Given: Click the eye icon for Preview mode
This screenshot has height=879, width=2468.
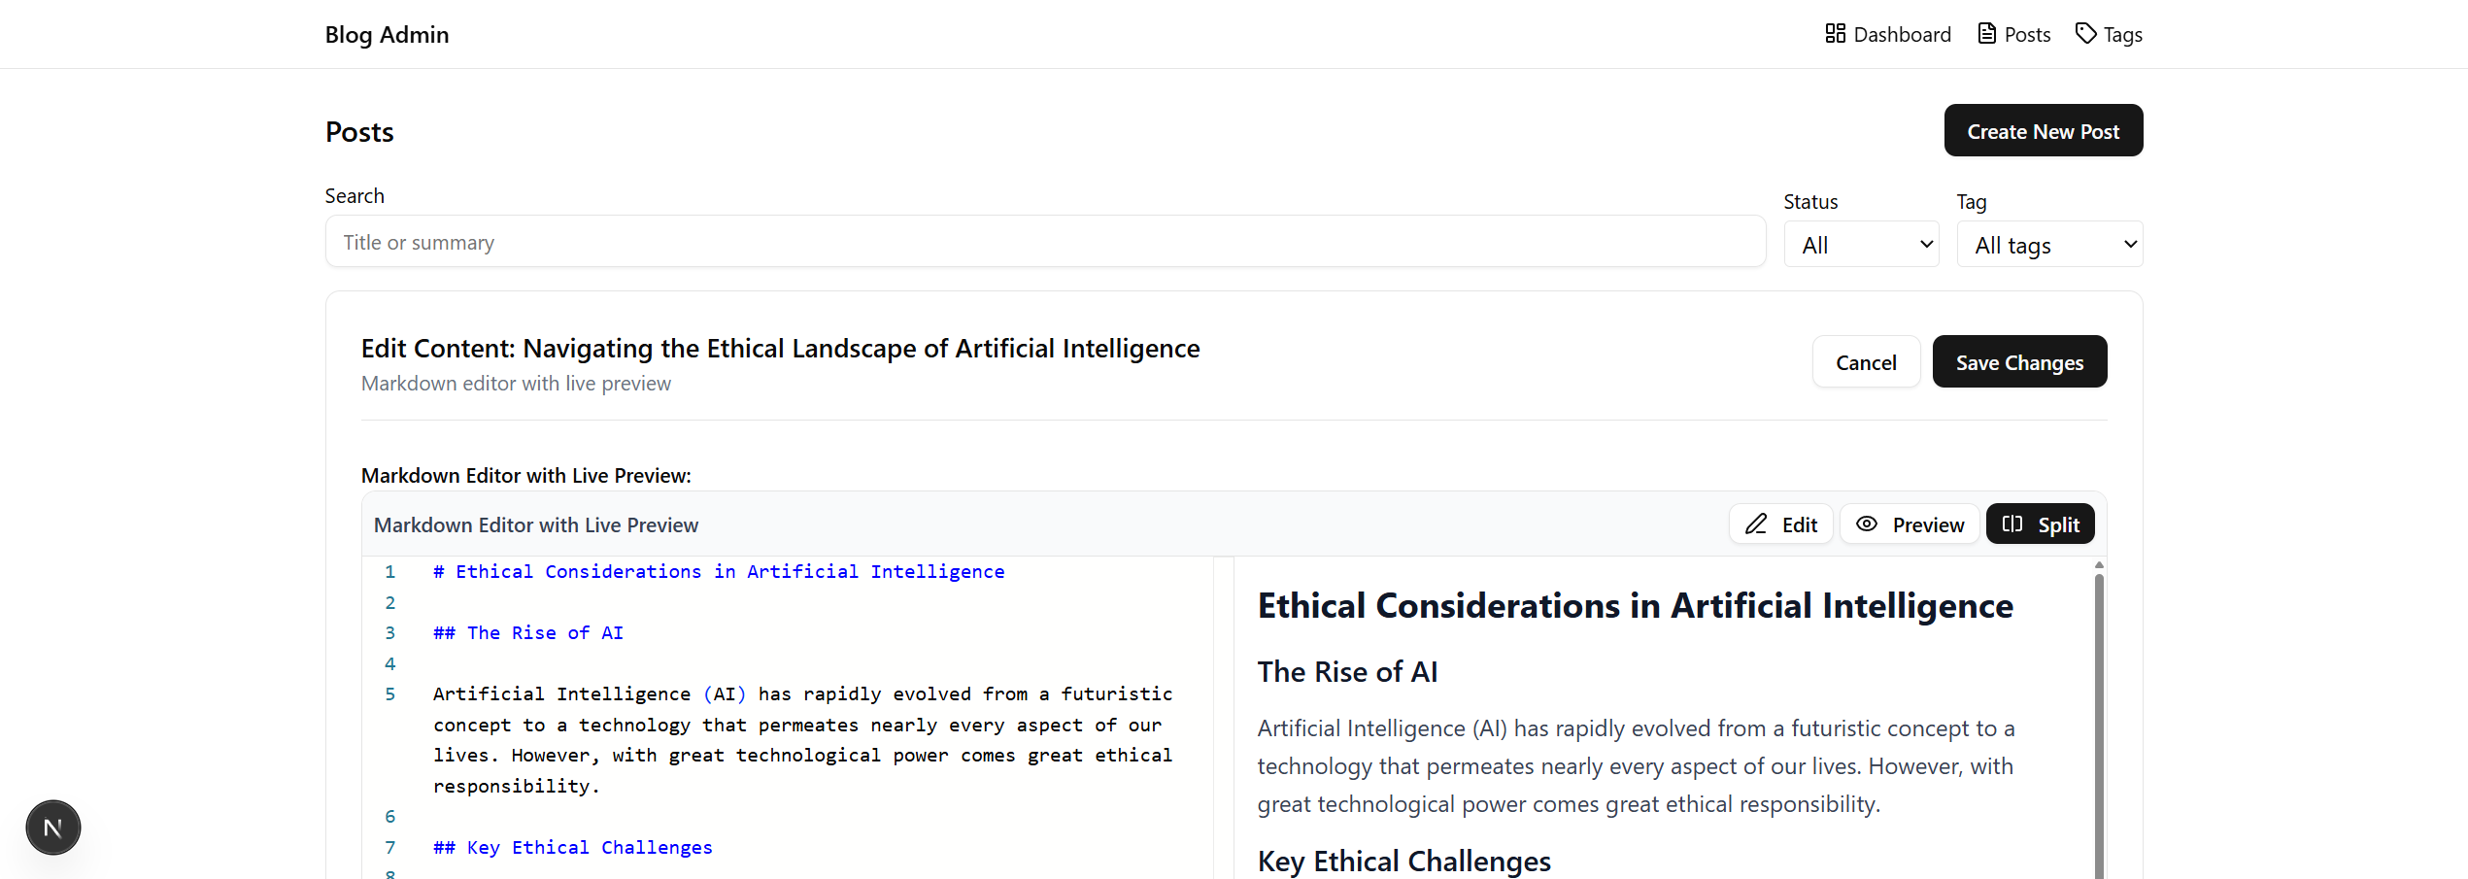Looking at the screenshot, I should coord(1867,524).
